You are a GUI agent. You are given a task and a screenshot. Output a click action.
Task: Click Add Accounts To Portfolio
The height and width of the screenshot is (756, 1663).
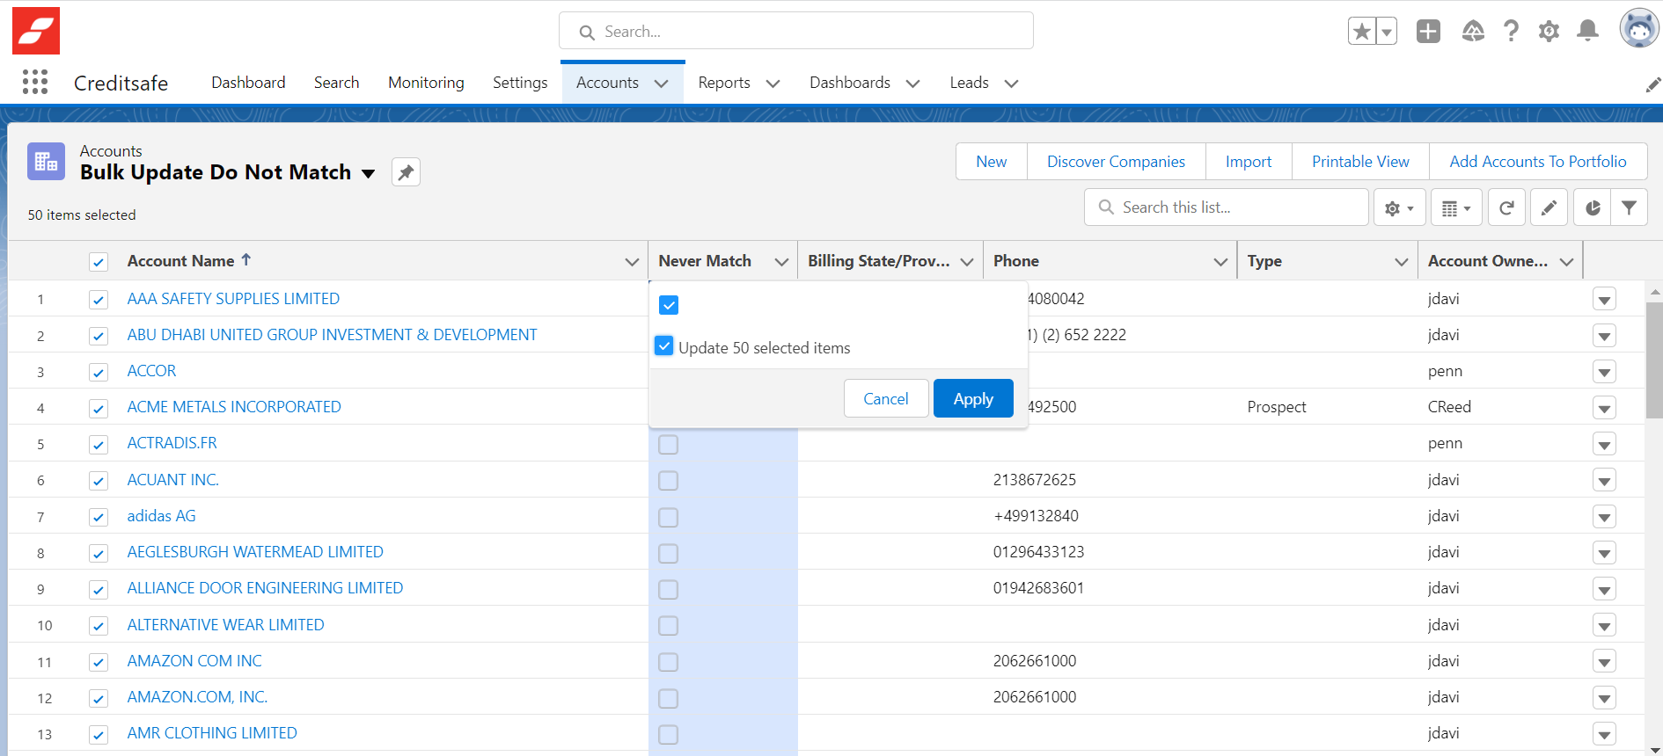(1538, 162)
